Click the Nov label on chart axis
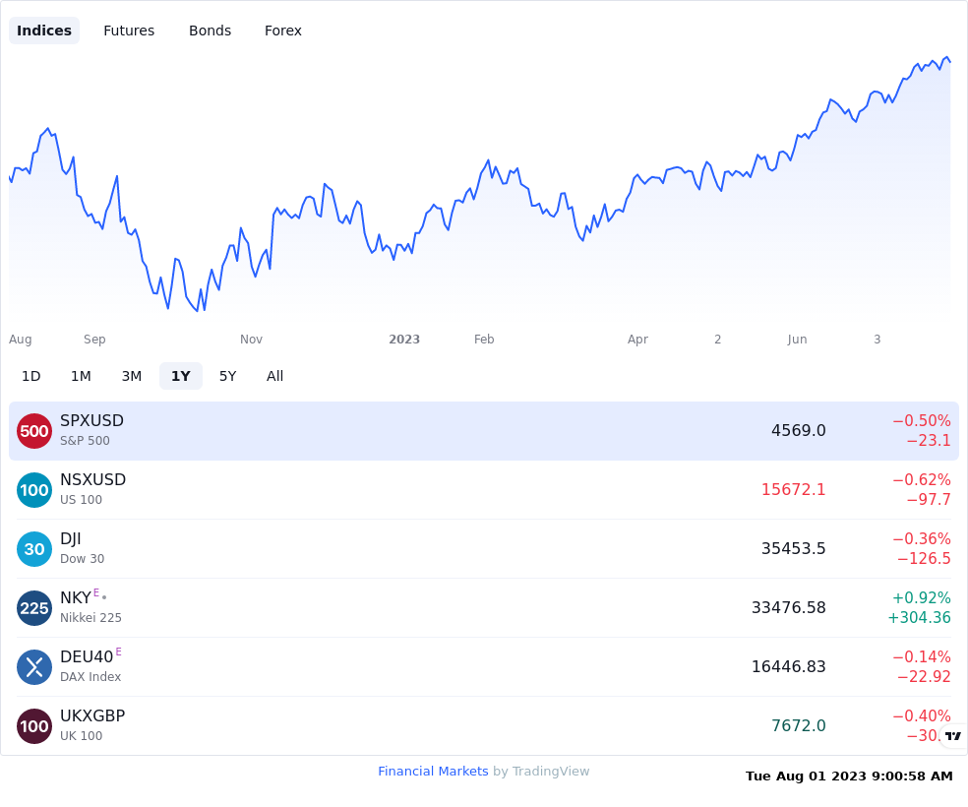Screen dimensions: 968x807 click(x=251, y=339)
